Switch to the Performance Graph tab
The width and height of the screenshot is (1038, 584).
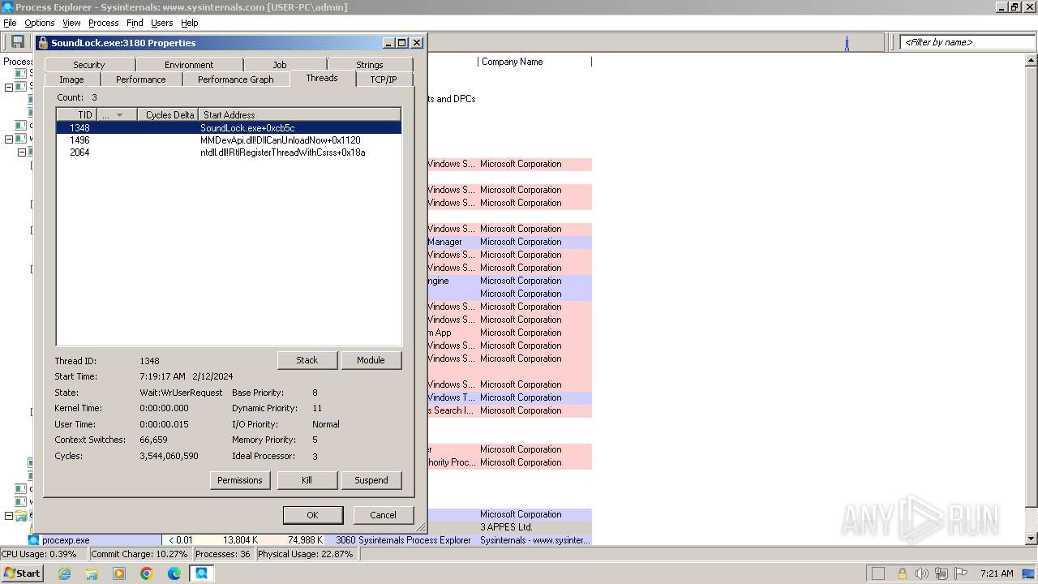(236, 79)
